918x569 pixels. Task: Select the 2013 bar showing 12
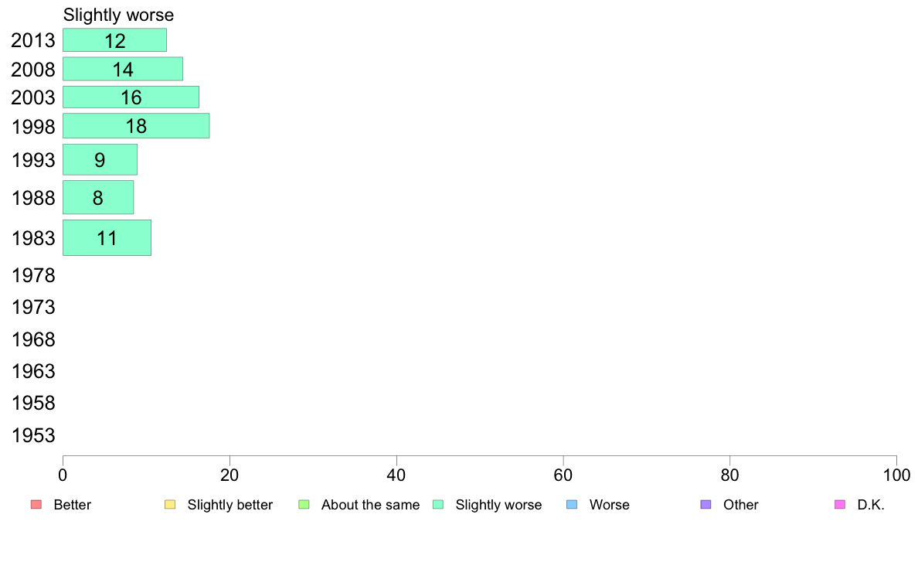point(114,40)
